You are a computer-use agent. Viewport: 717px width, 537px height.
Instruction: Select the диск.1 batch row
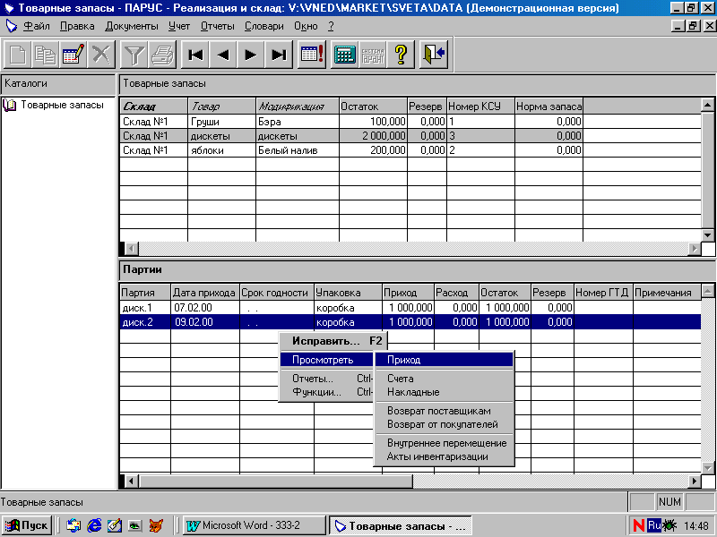[410, 308]
